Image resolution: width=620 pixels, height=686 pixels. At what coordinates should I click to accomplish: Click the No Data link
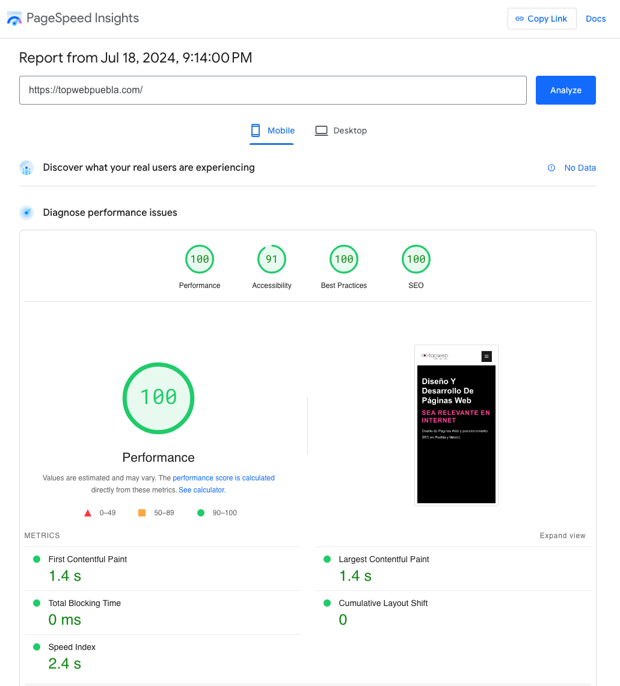[x=580, y=168]
